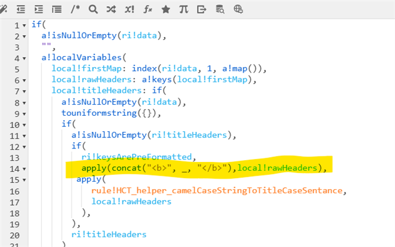Click the indent code icon

click(39, 9)
